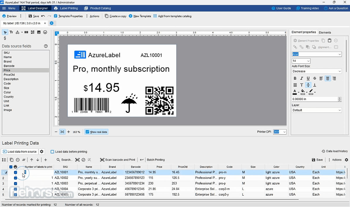Justify the text
This screenshot has width=350, height=207.
pos(295,85)
